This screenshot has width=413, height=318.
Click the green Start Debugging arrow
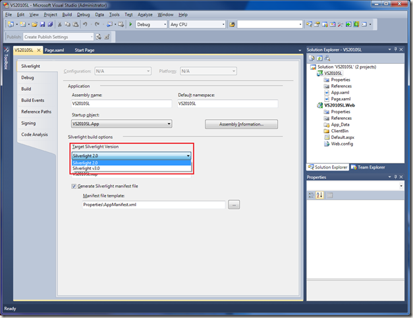point(130,24)
